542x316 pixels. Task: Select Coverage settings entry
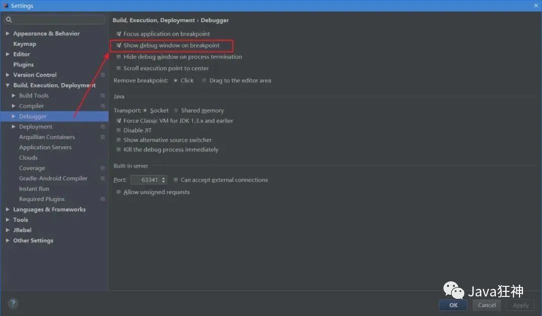32,168
